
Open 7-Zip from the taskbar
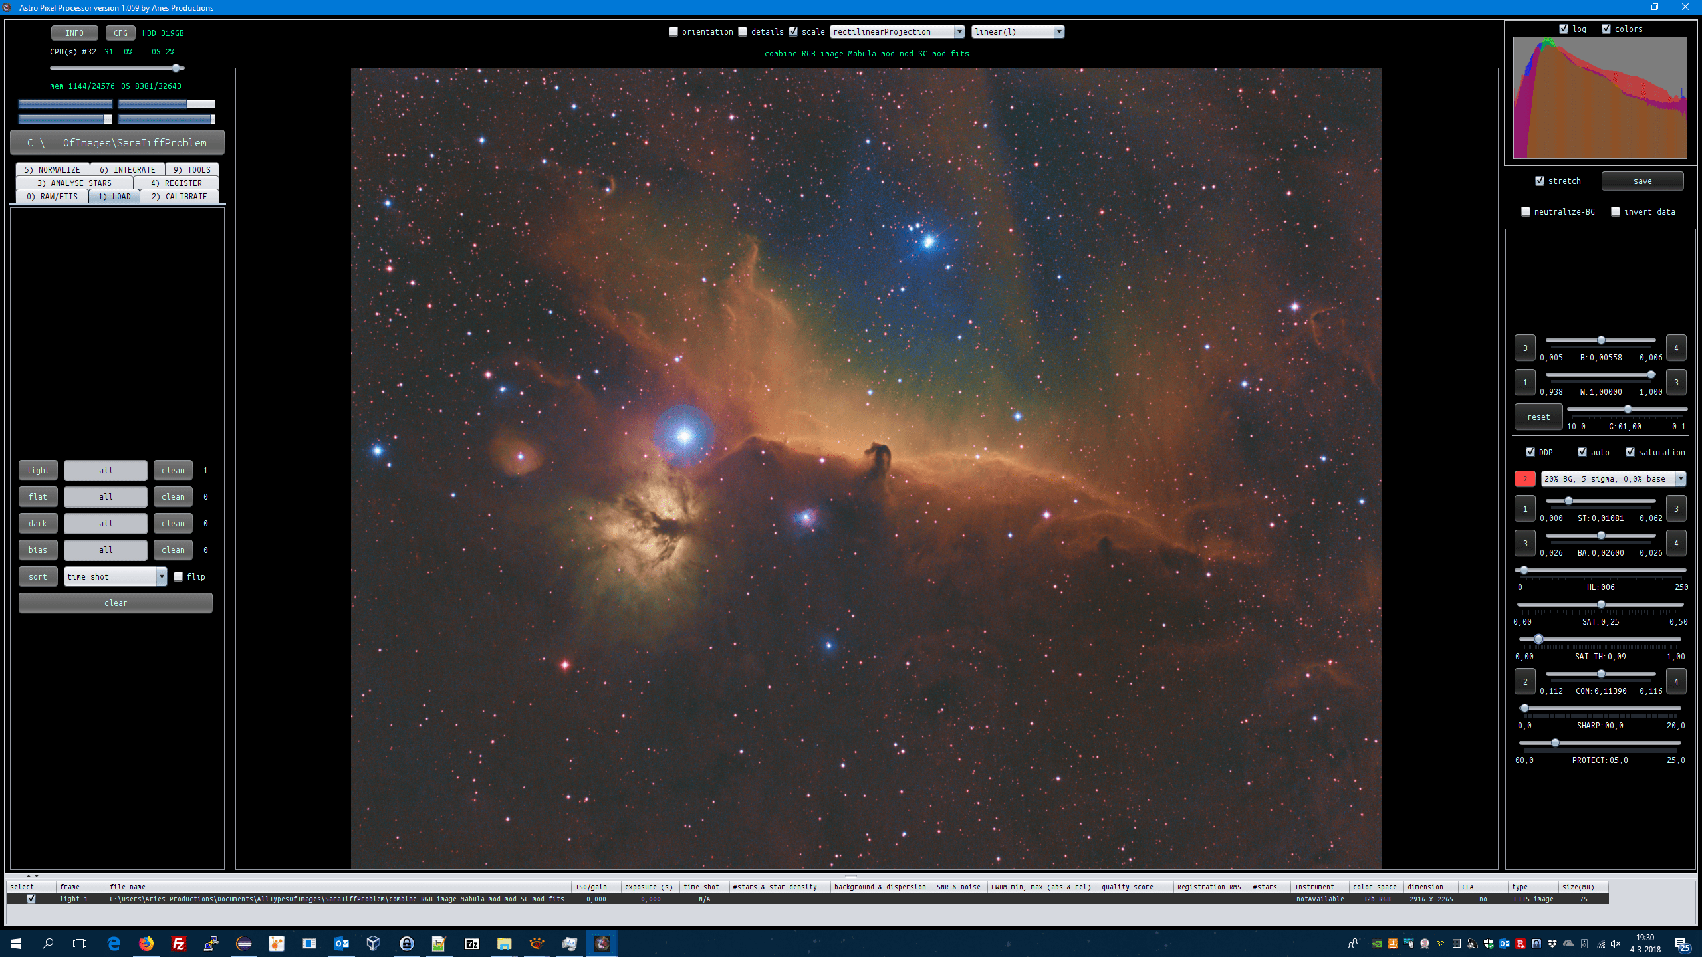[x=471, y=943]
